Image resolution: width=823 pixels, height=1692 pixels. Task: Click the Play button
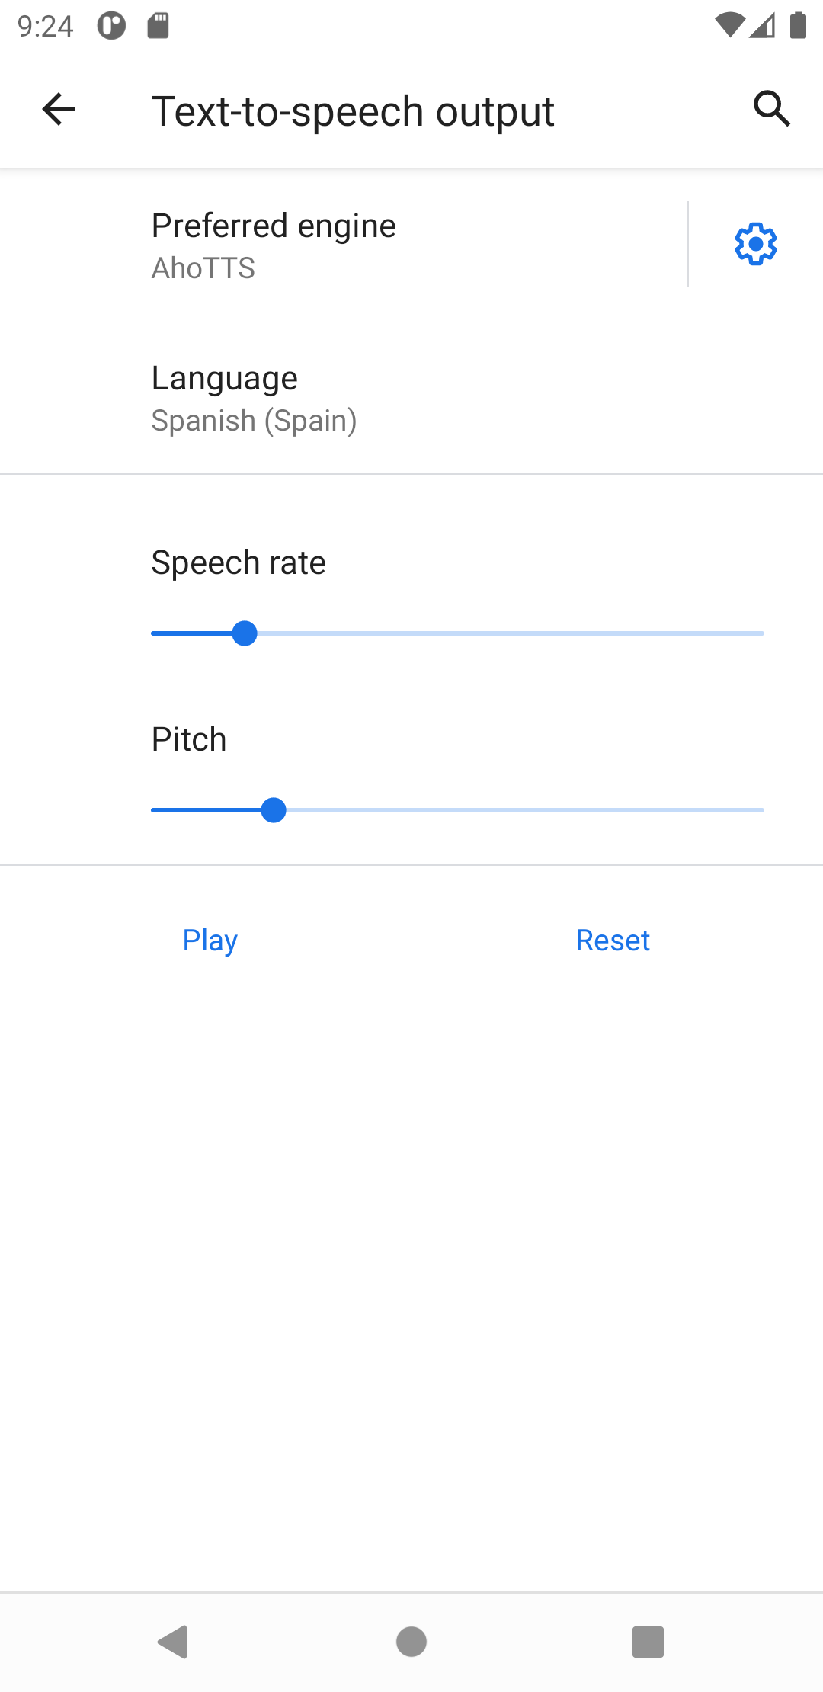pyautogui.click(x=210, y=941)
